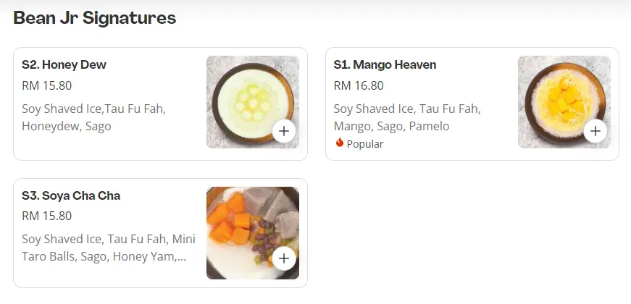This screenshot has width=631, height=304.
Task: Expand the truncated Soya Cha Cha description
Action: pyautogui.click(x=104, y=248)
